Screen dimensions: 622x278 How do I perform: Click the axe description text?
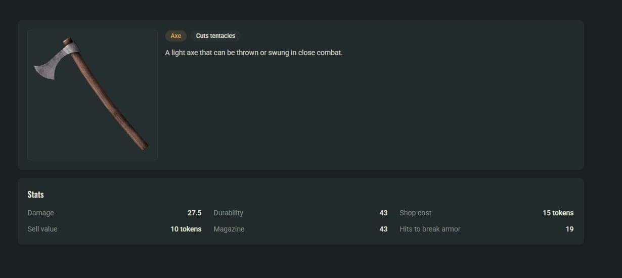pos(254,53)
